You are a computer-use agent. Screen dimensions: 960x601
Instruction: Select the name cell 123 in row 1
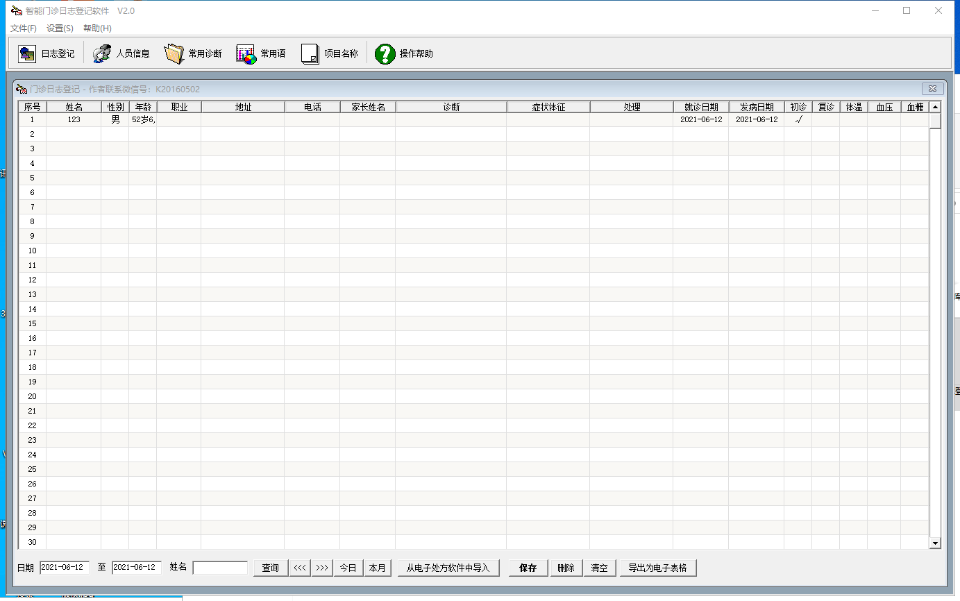[x=74, y=119]
